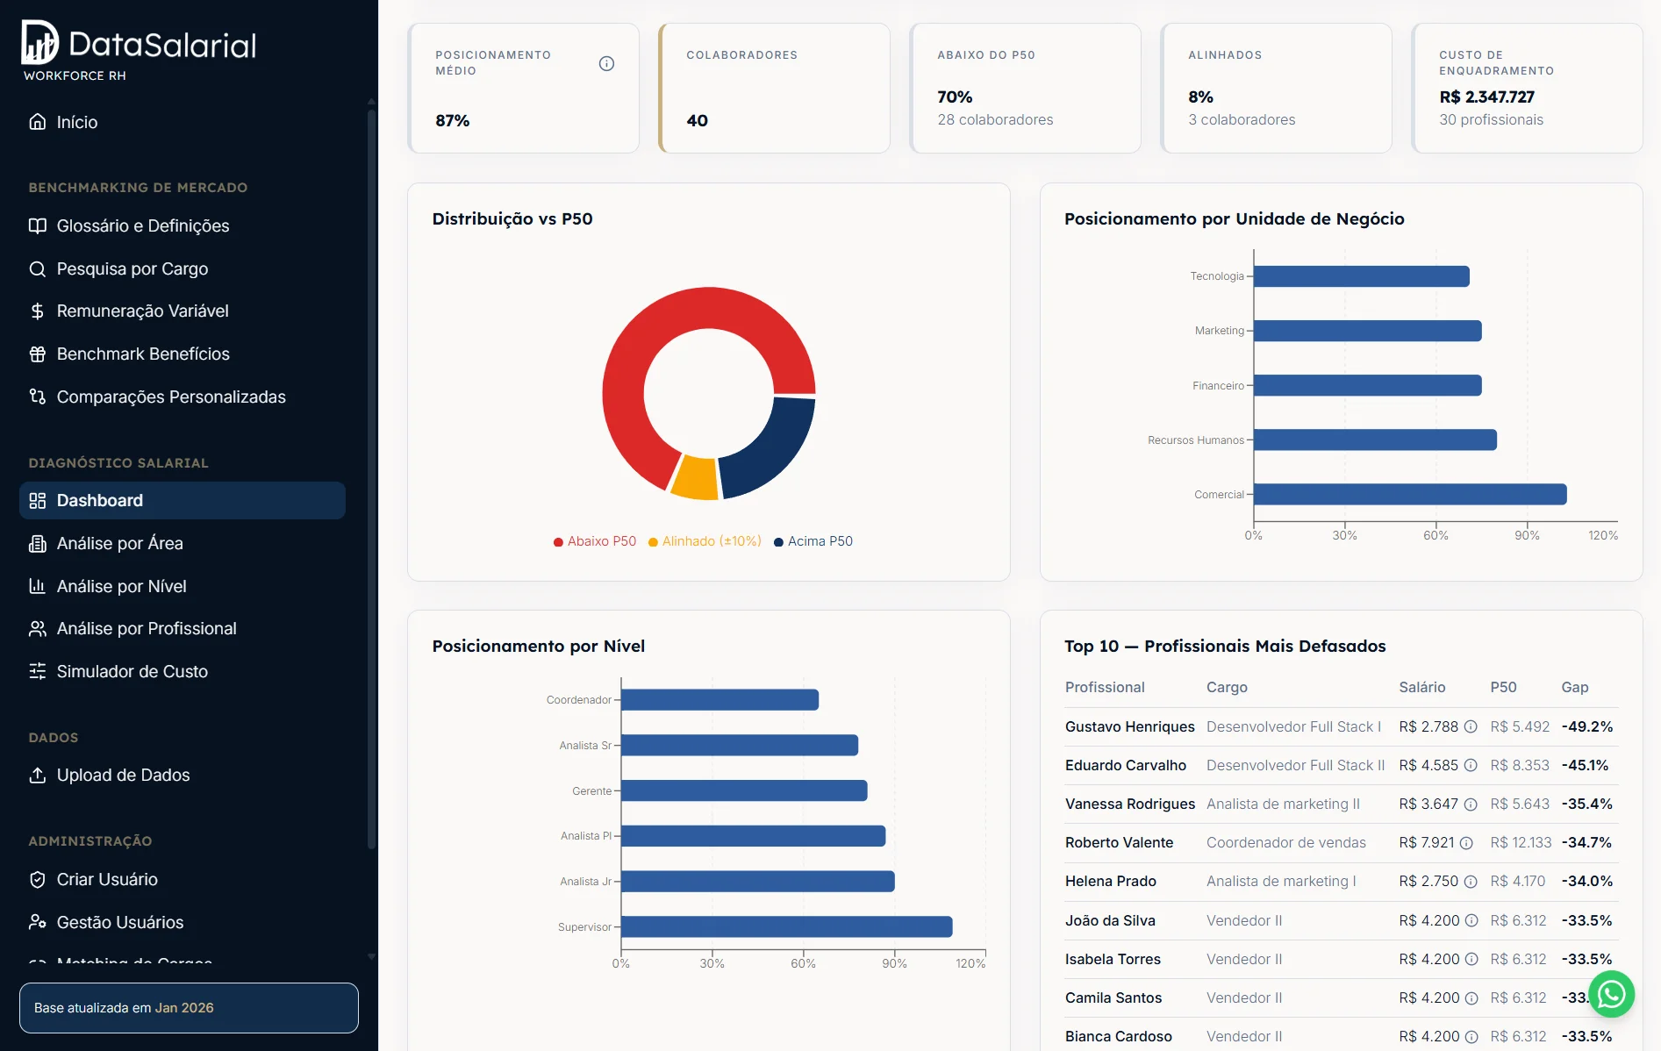Click the DataSalarial logo icon
1661x1051 pixels.
[39, 42]
